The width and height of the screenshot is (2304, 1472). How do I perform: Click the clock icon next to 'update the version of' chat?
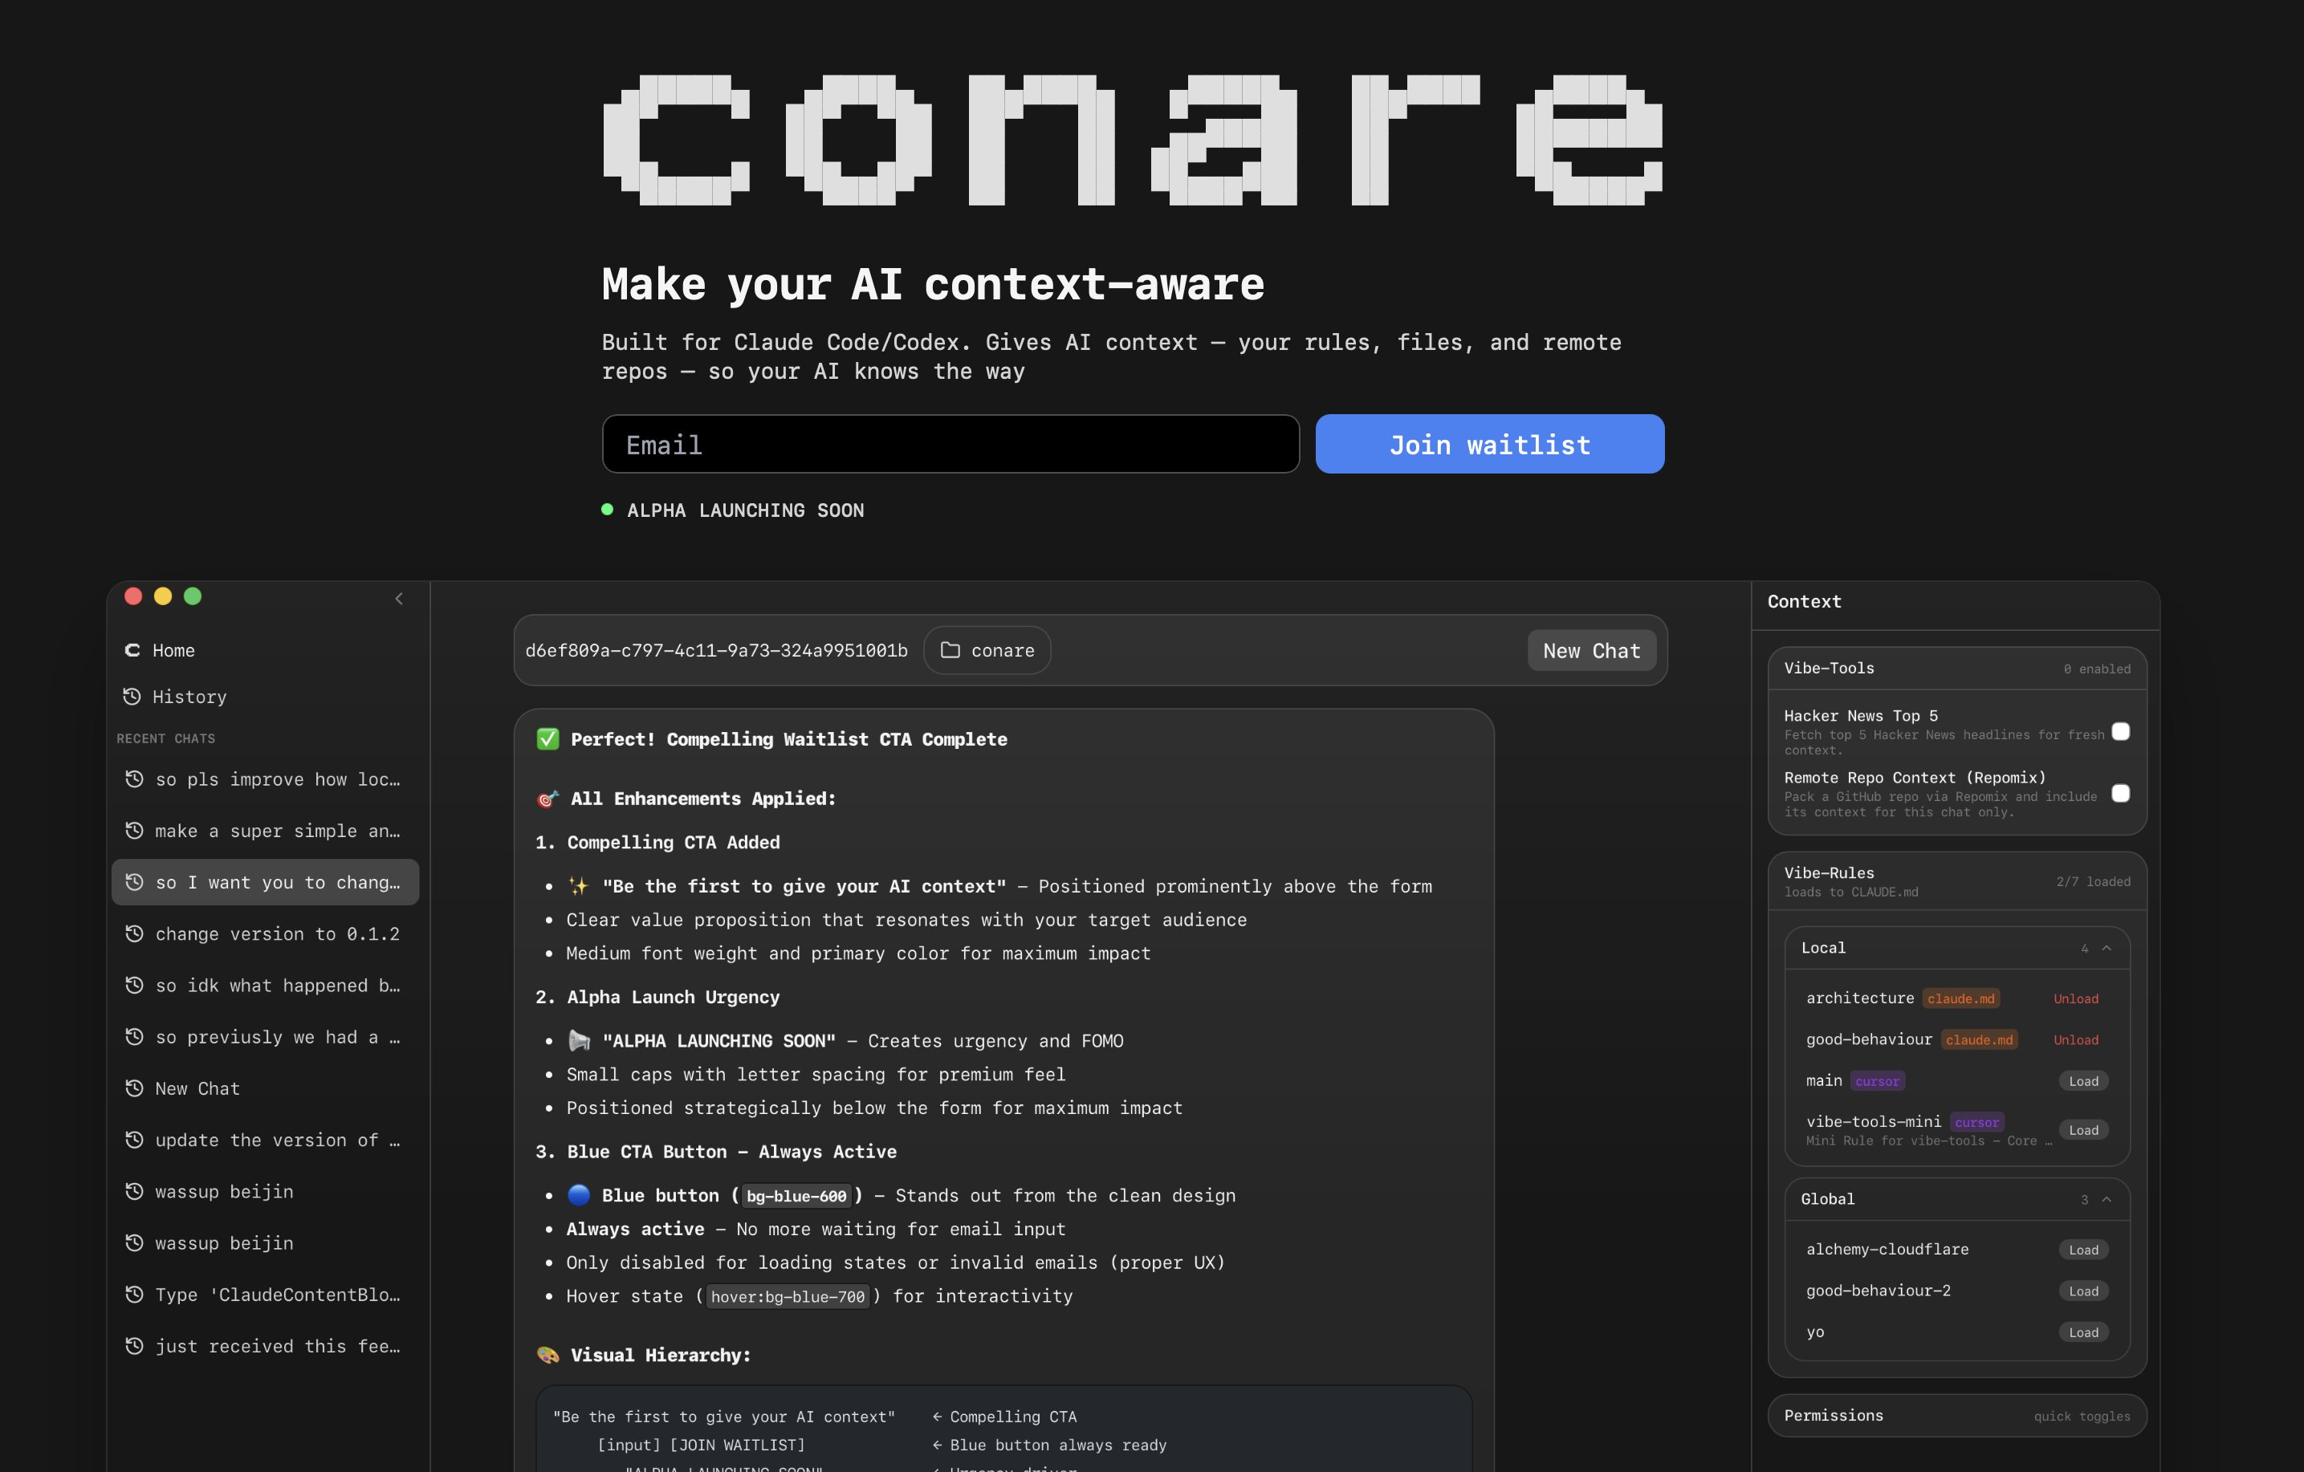[x=135, y=1139]
